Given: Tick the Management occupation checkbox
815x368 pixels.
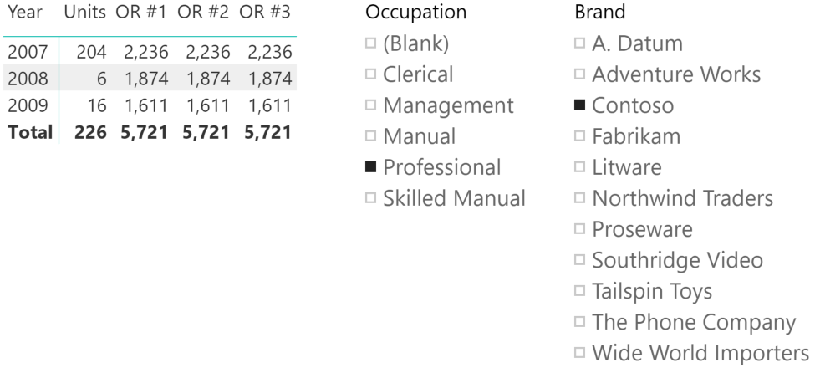Looking at the screenshot, I should pos(370,105).
